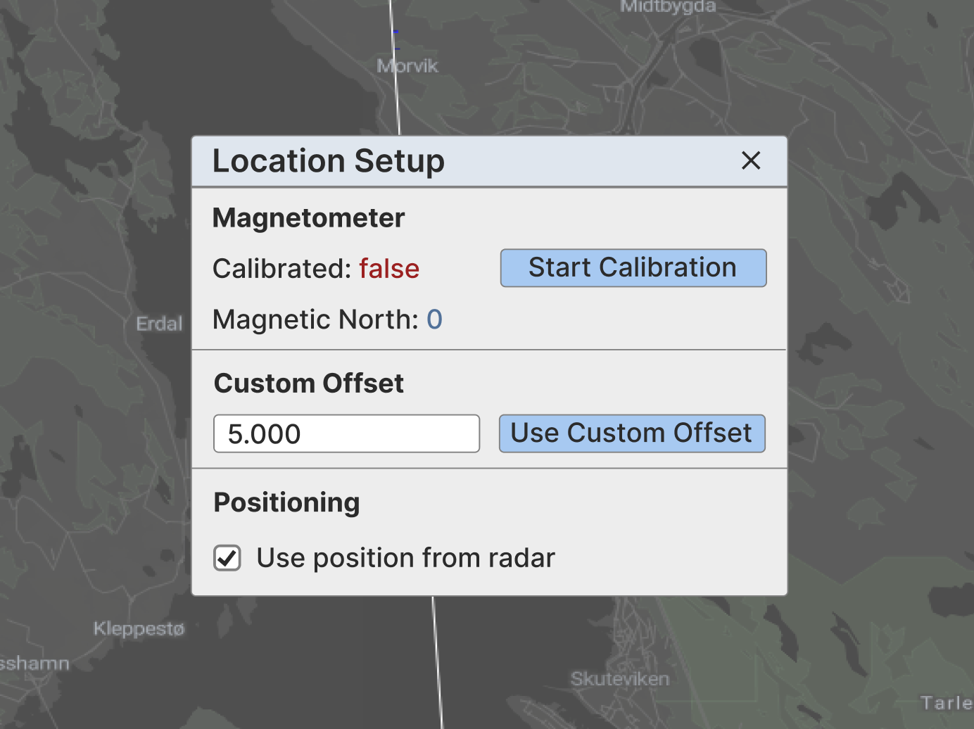
Task: Focus the custom offset input field
Action: tap(347, 433)
